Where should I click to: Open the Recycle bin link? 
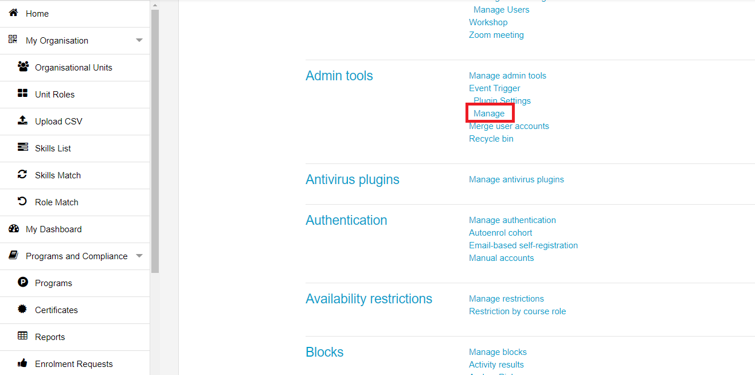coord(491,139)
